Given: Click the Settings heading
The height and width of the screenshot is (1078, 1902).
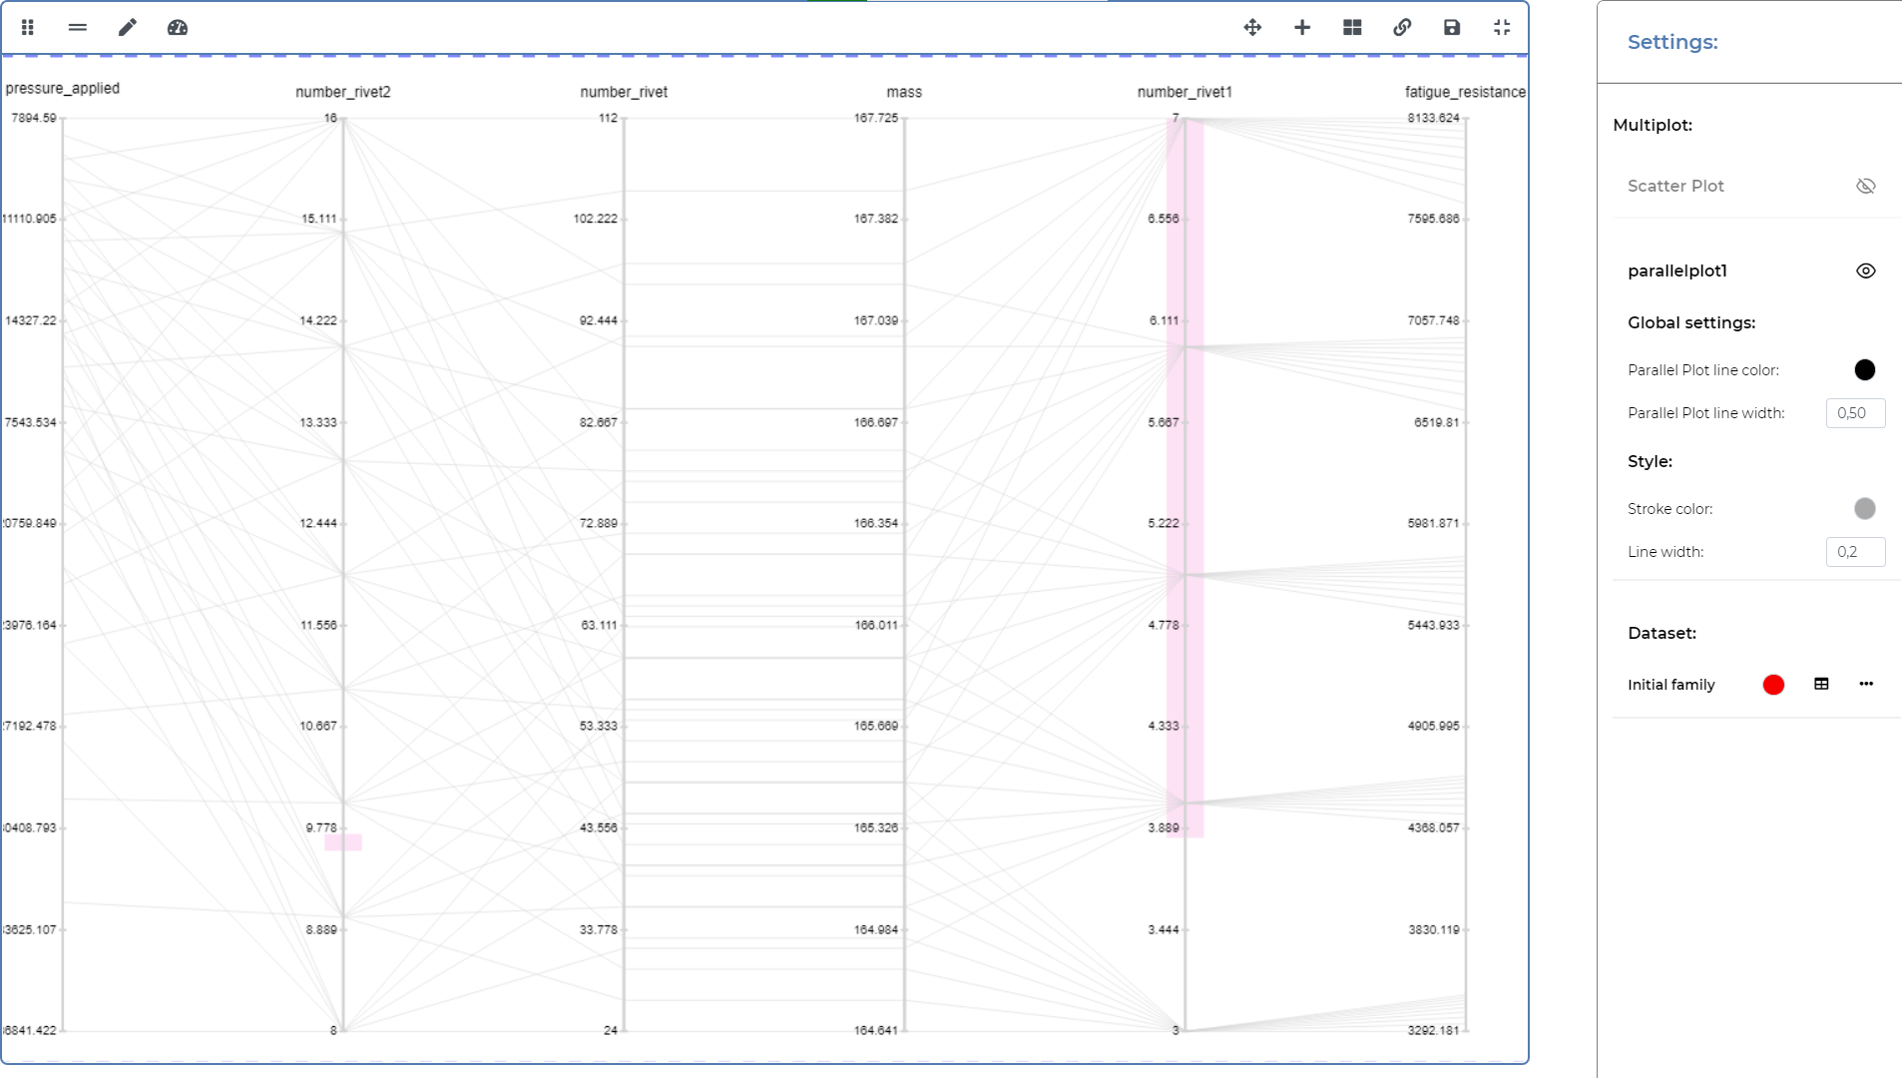Looking at the screenshot, I should [1672, 42].
